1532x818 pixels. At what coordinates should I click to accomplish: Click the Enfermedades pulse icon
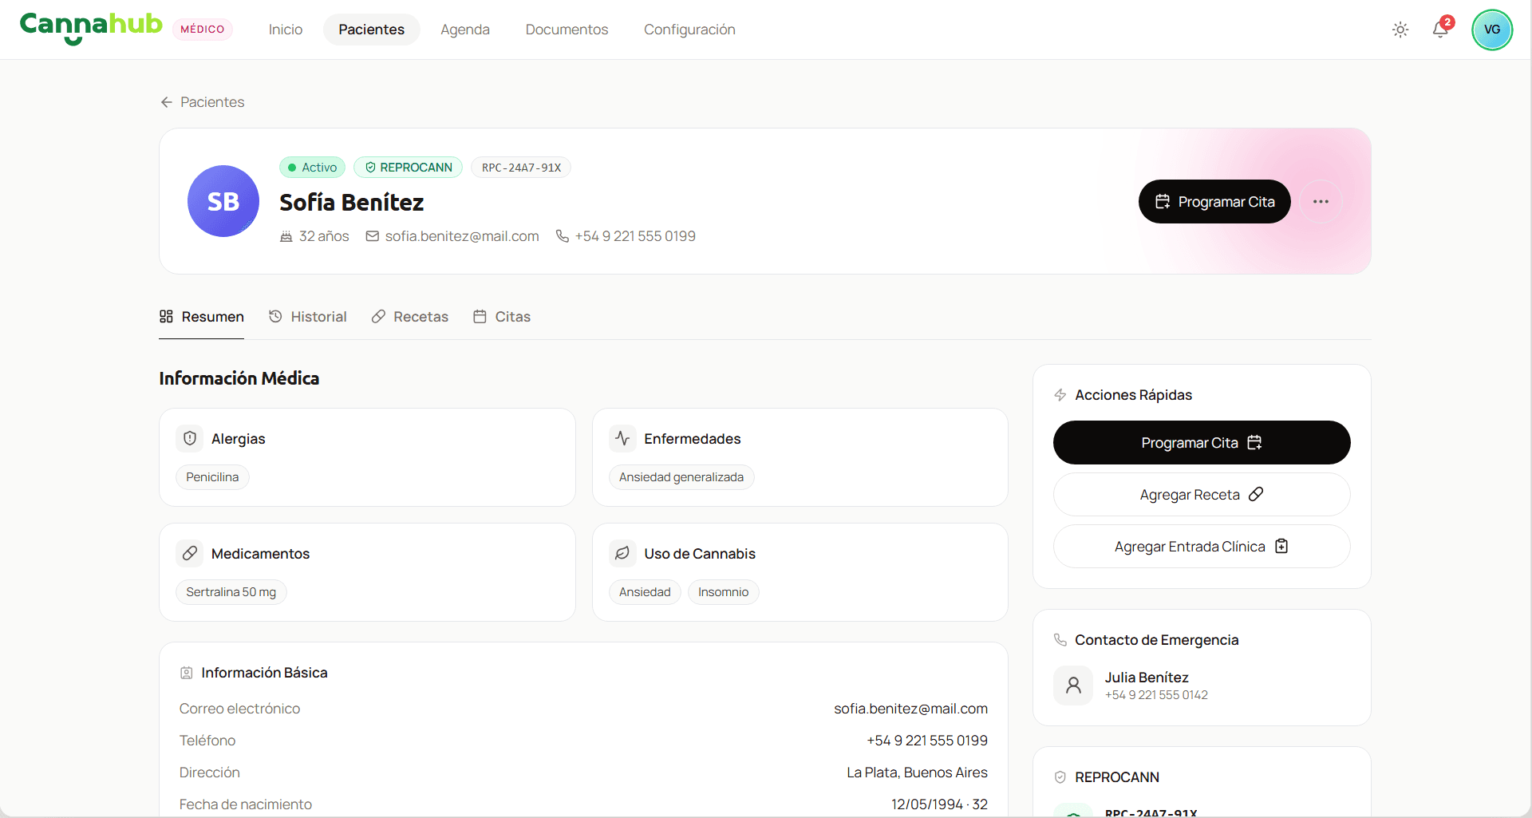click(622, 438)
